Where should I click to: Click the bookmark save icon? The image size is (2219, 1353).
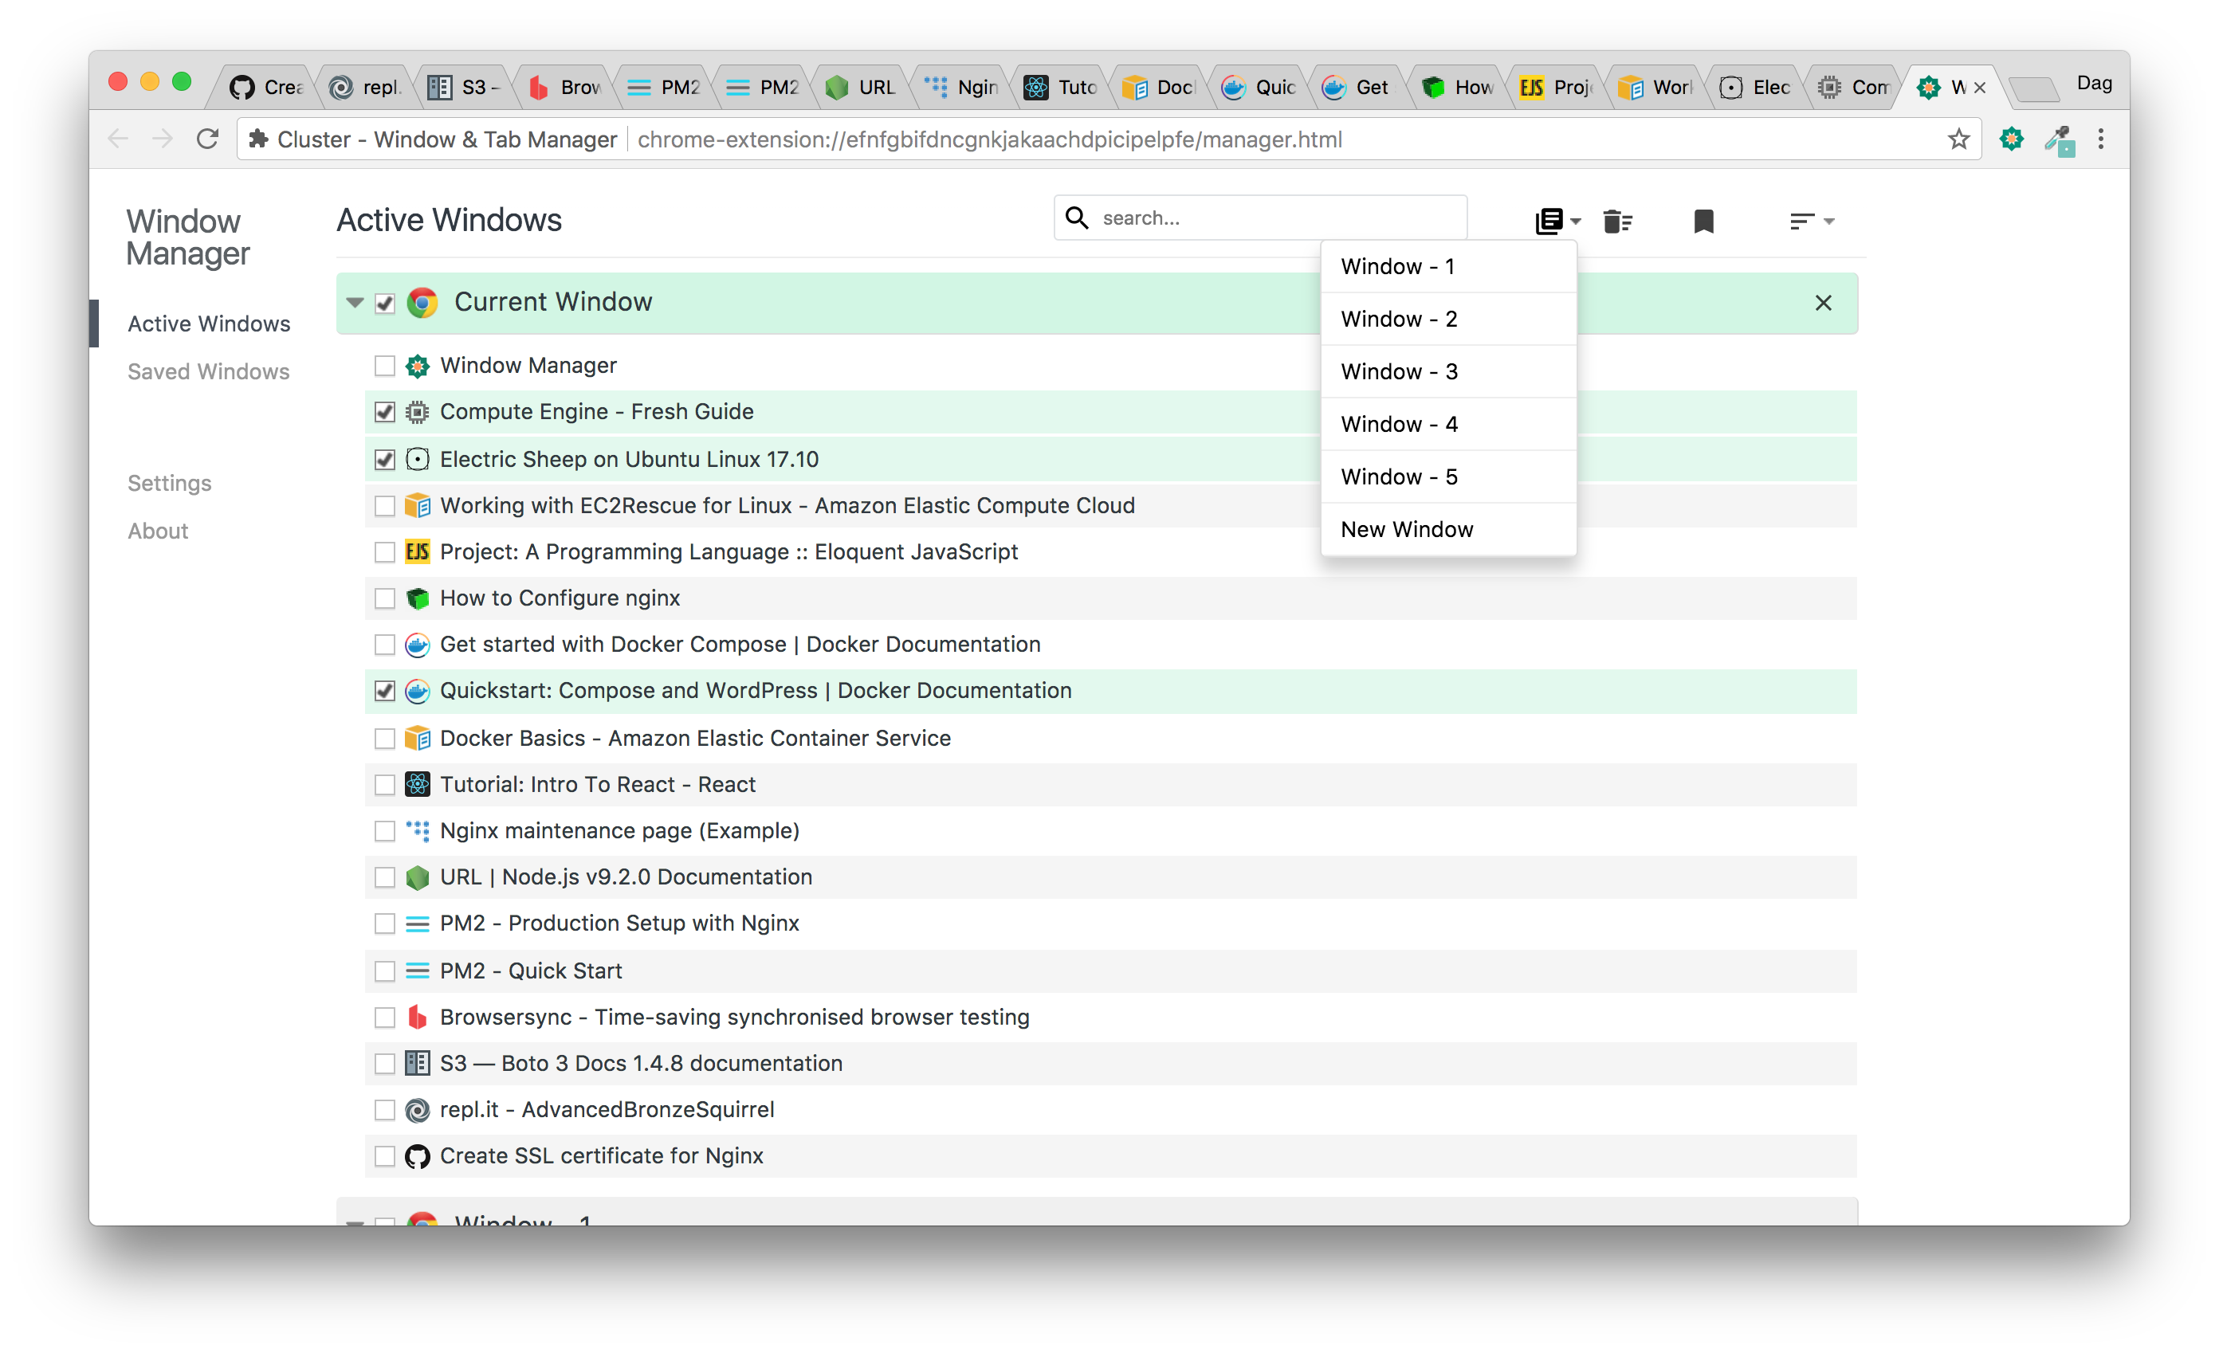tap(1703, 221)
